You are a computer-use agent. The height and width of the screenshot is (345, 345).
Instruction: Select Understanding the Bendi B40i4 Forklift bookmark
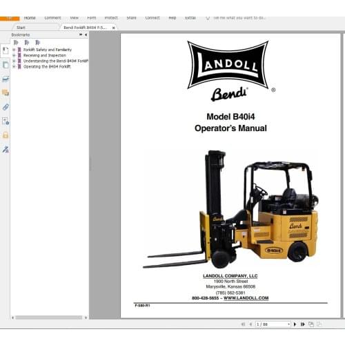pyautogui.click(x=56, y=61)
